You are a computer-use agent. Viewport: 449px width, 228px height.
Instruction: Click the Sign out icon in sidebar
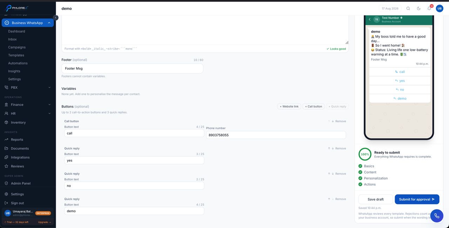tap(7, 203)
